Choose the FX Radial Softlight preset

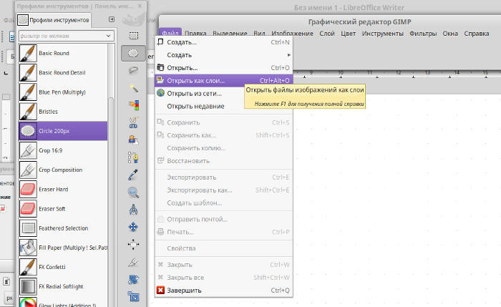point(63,286)
